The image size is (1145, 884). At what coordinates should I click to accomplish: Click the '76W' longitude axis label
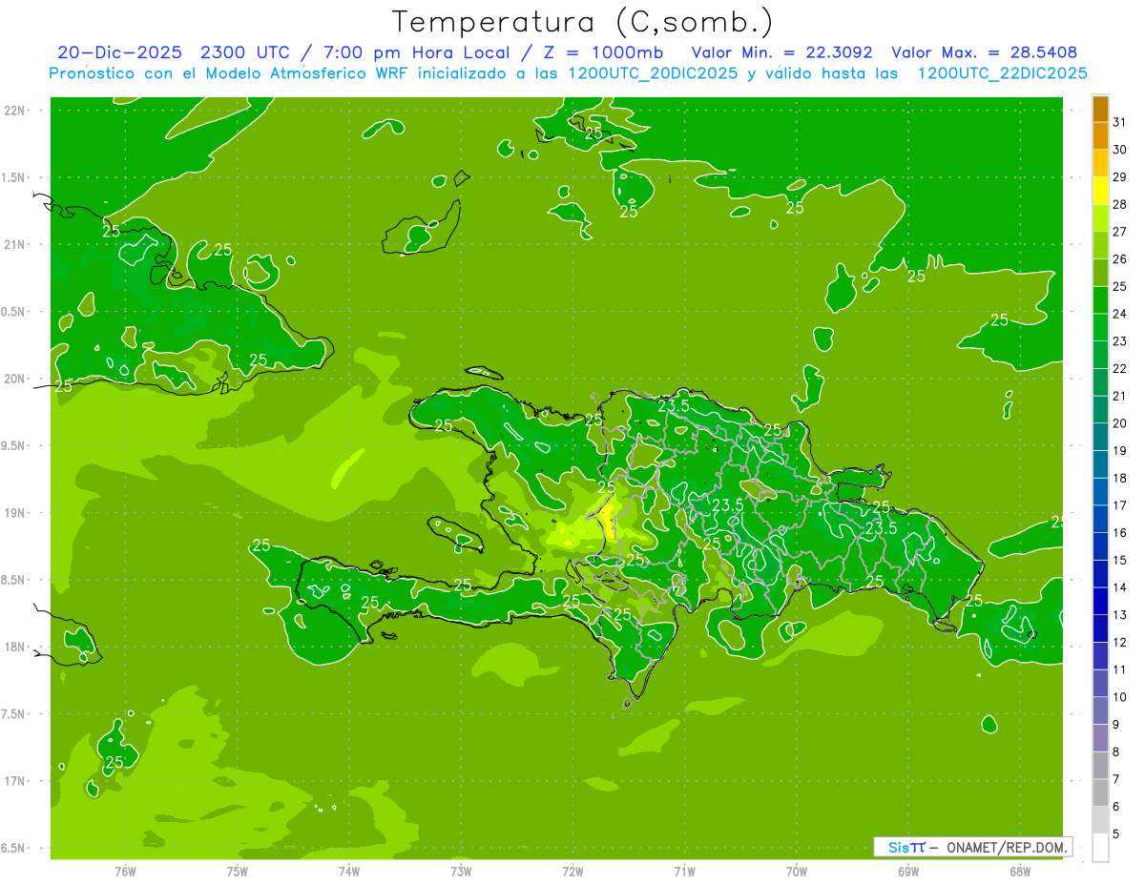pyautogui.click(x=125, y=871)
